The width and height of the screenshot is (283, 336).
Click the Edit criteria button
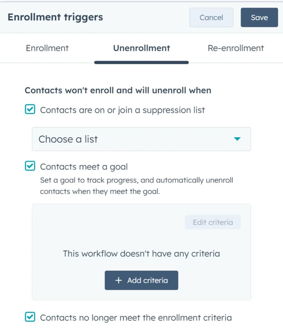(x=213, y=222)
